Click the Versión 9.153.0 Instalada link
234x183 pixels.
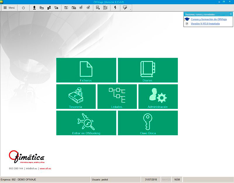(x=205, y=24)
